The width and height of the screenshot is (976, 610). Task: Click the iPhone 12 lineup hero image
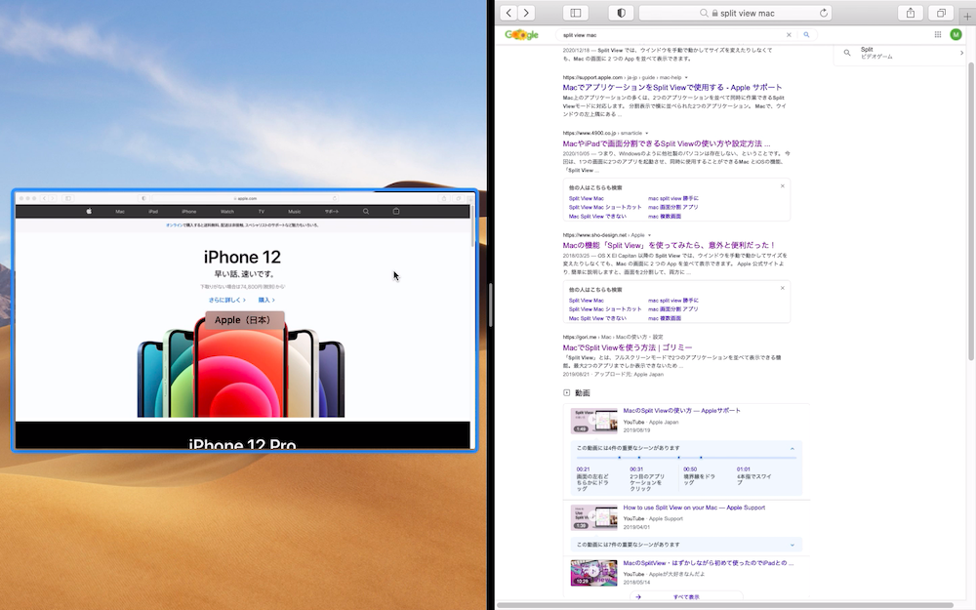[241, 365]
